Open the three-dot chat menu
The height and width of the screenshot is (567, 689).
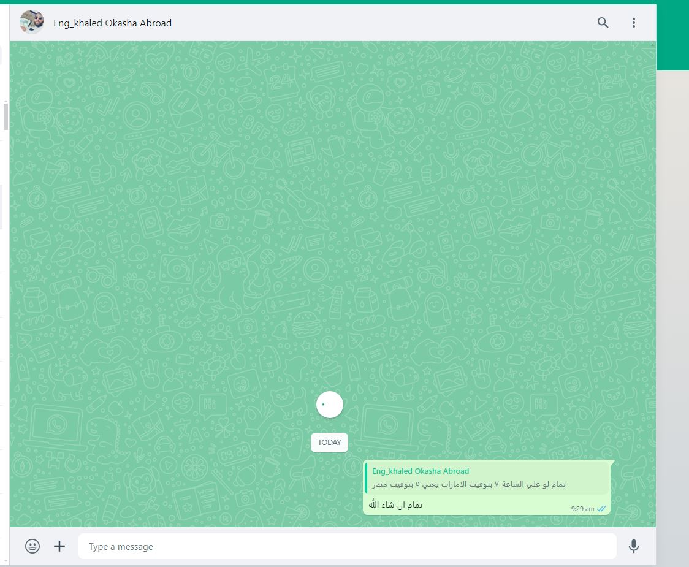[634, 23]
